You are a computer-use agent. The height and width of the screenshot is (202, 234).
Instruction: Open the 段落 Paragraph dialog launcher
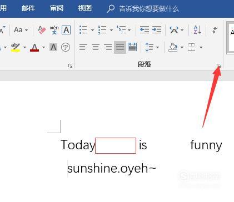click(x=219, y=65)
